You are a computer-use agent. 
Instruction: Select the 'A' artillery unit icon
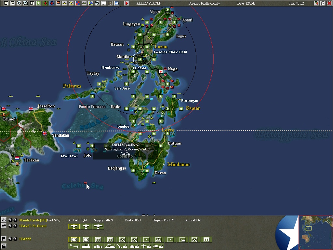pyautogui.click(x=158, y=240)
